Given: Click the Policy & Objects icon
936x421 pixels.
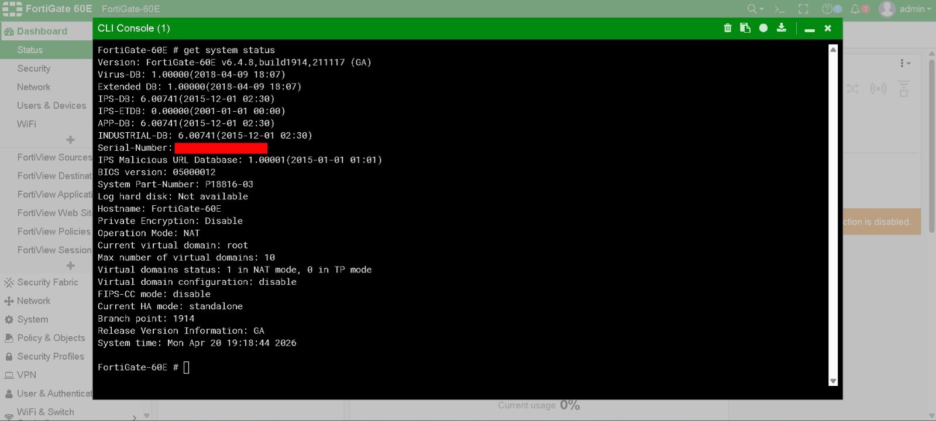Looking at the screenshot, I should point(9,338).
